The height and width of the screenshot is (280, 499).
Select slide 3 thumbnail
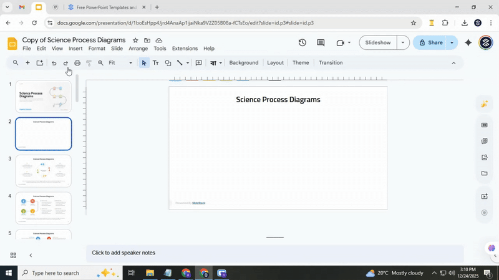click(43, 171)
